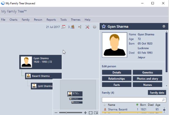169x115 pixels.
Task: Open the Charts menu
Action: click(x=14, y=20)
